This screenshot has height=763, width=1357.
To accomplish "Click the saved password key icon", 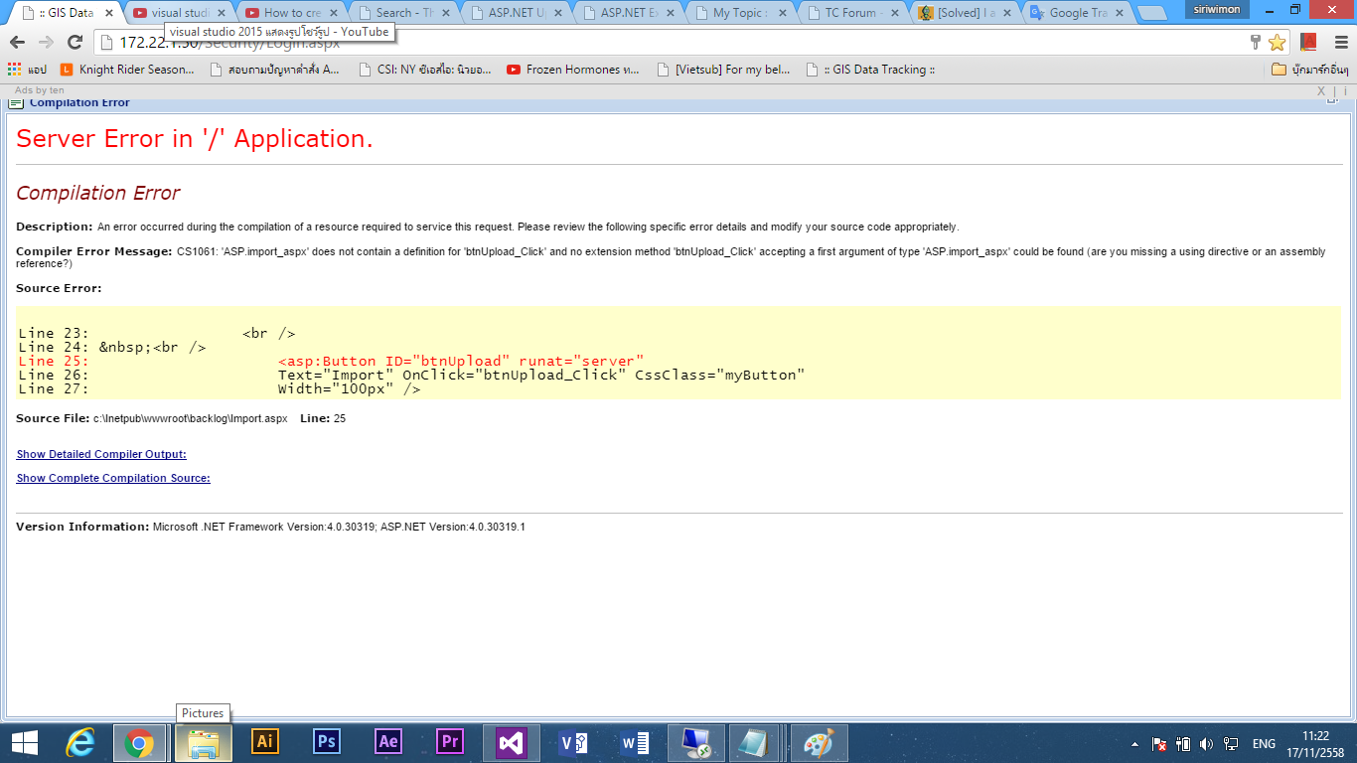I will pos(1256,42).
